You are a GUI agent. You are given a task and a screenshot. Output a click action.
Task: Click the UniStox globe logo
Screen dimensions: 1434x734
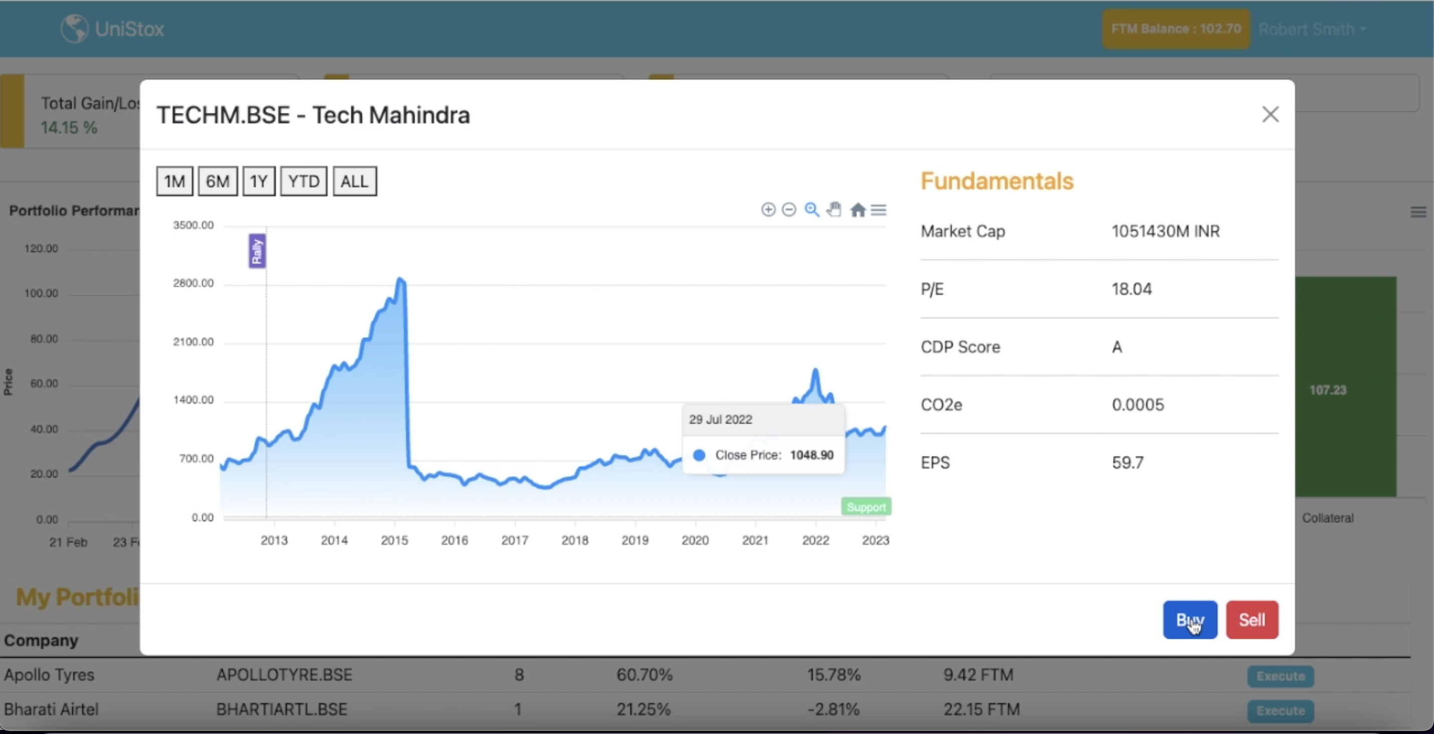[74, 29]
